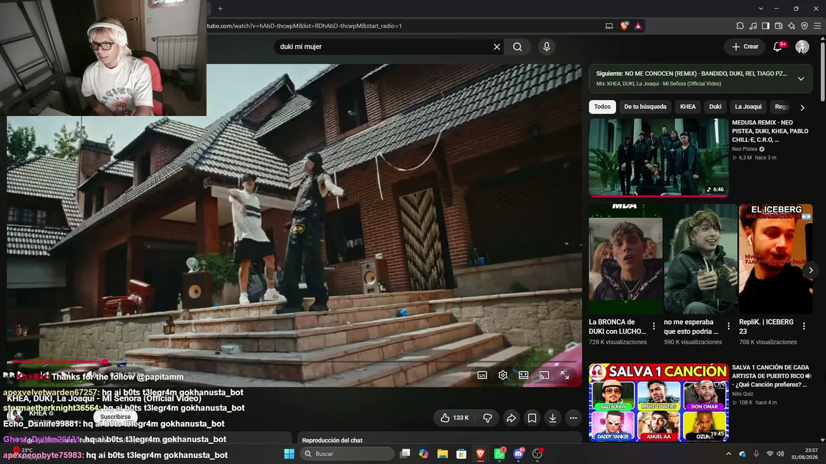Select the Duki filter chip
The width and height of the screenshot is (826, 464).
tap(715, 107)
